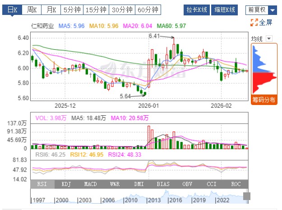This screenshot has height=210, width=282.
Task: Click the 2026-01 date axis label
Action: click(148, 105)
